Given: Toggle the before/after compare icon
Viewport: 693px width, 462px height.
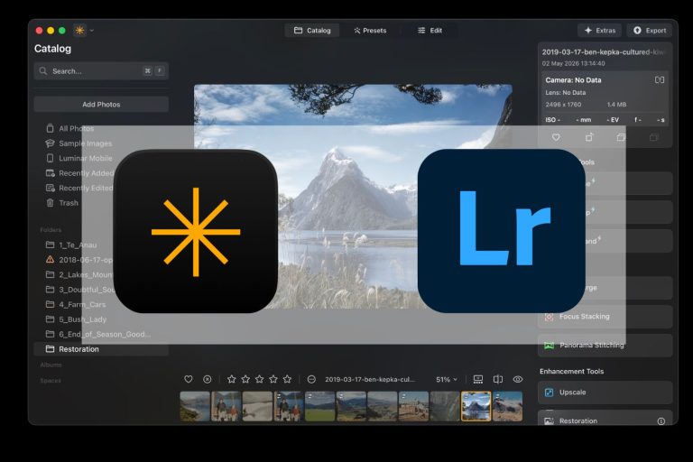Looking at the screenshot, I should pos(498,379).
